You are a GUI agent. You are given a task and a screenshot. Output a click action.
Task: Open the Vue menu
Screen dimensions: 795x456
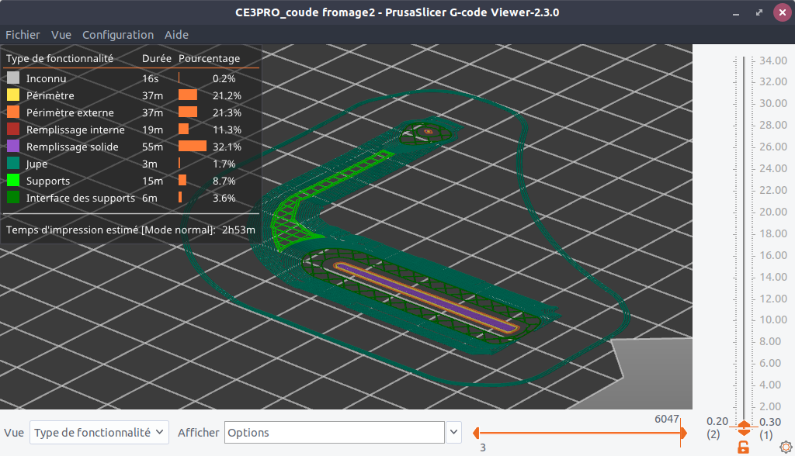point(61,35)
